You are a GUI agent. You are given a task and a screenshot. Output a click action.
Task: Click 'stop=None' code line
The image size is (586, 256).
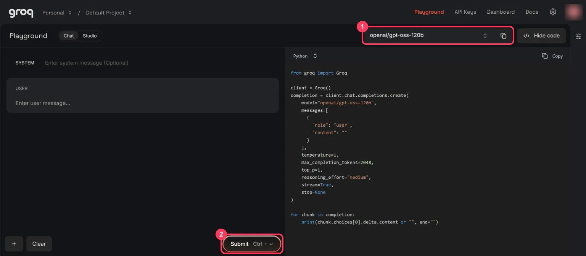tap(313, 192)
